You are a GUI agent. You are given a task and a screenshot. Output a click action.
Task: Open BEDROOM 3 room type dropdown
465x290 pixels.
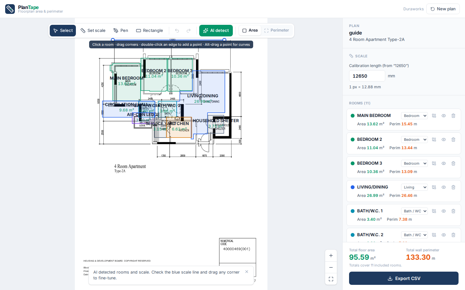pos(414,163)
